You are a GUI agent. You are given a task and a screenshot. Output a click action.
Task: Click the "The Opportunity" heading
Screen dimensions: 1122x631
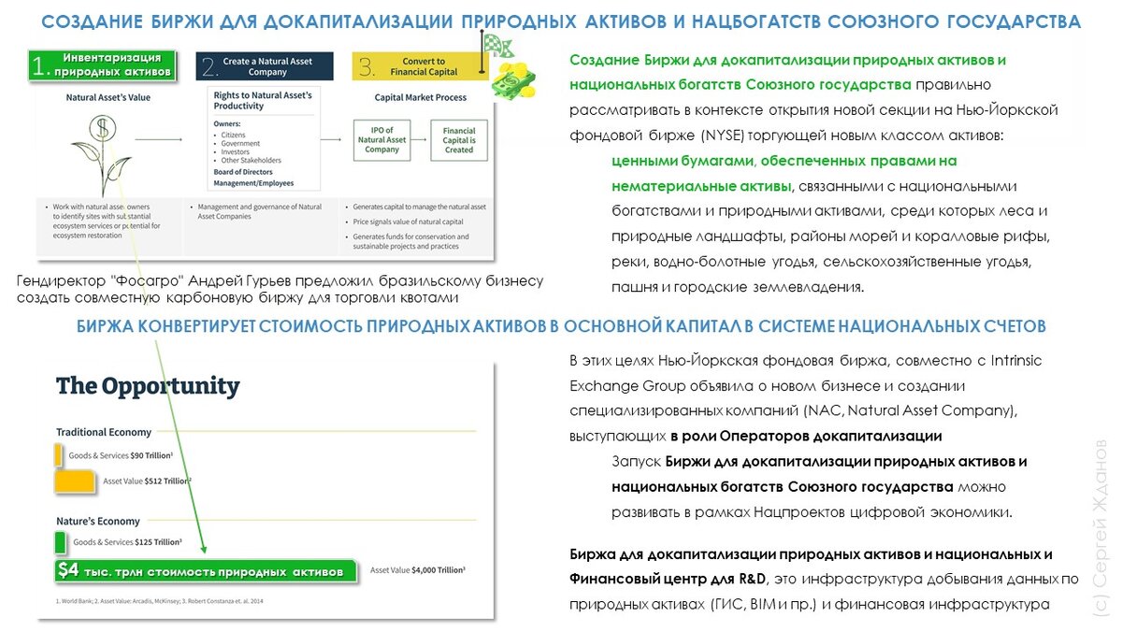click(148, 386)
